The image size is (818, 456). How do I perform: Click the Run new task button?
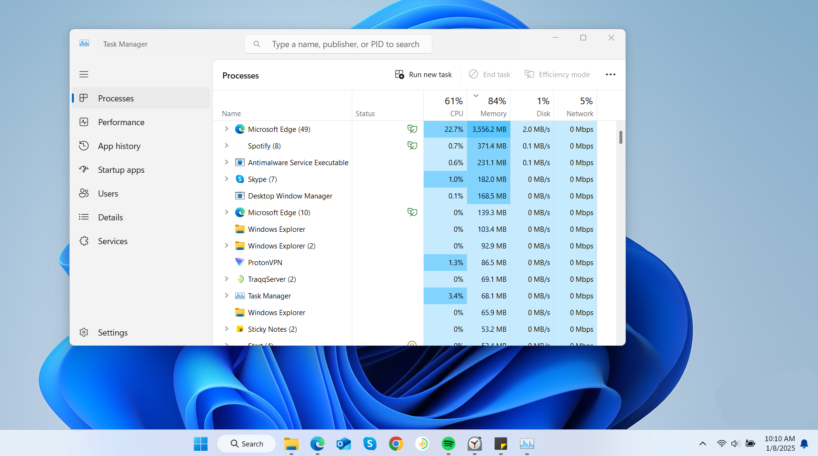423,74
